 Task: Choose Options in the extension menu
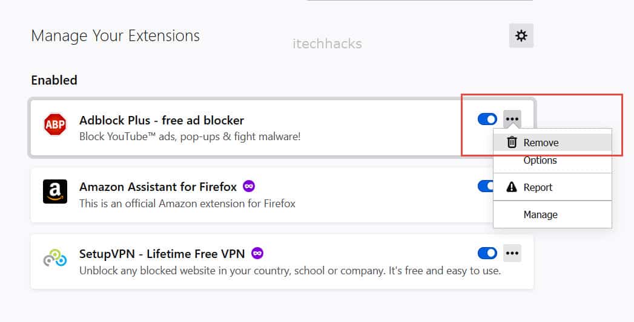540,160
